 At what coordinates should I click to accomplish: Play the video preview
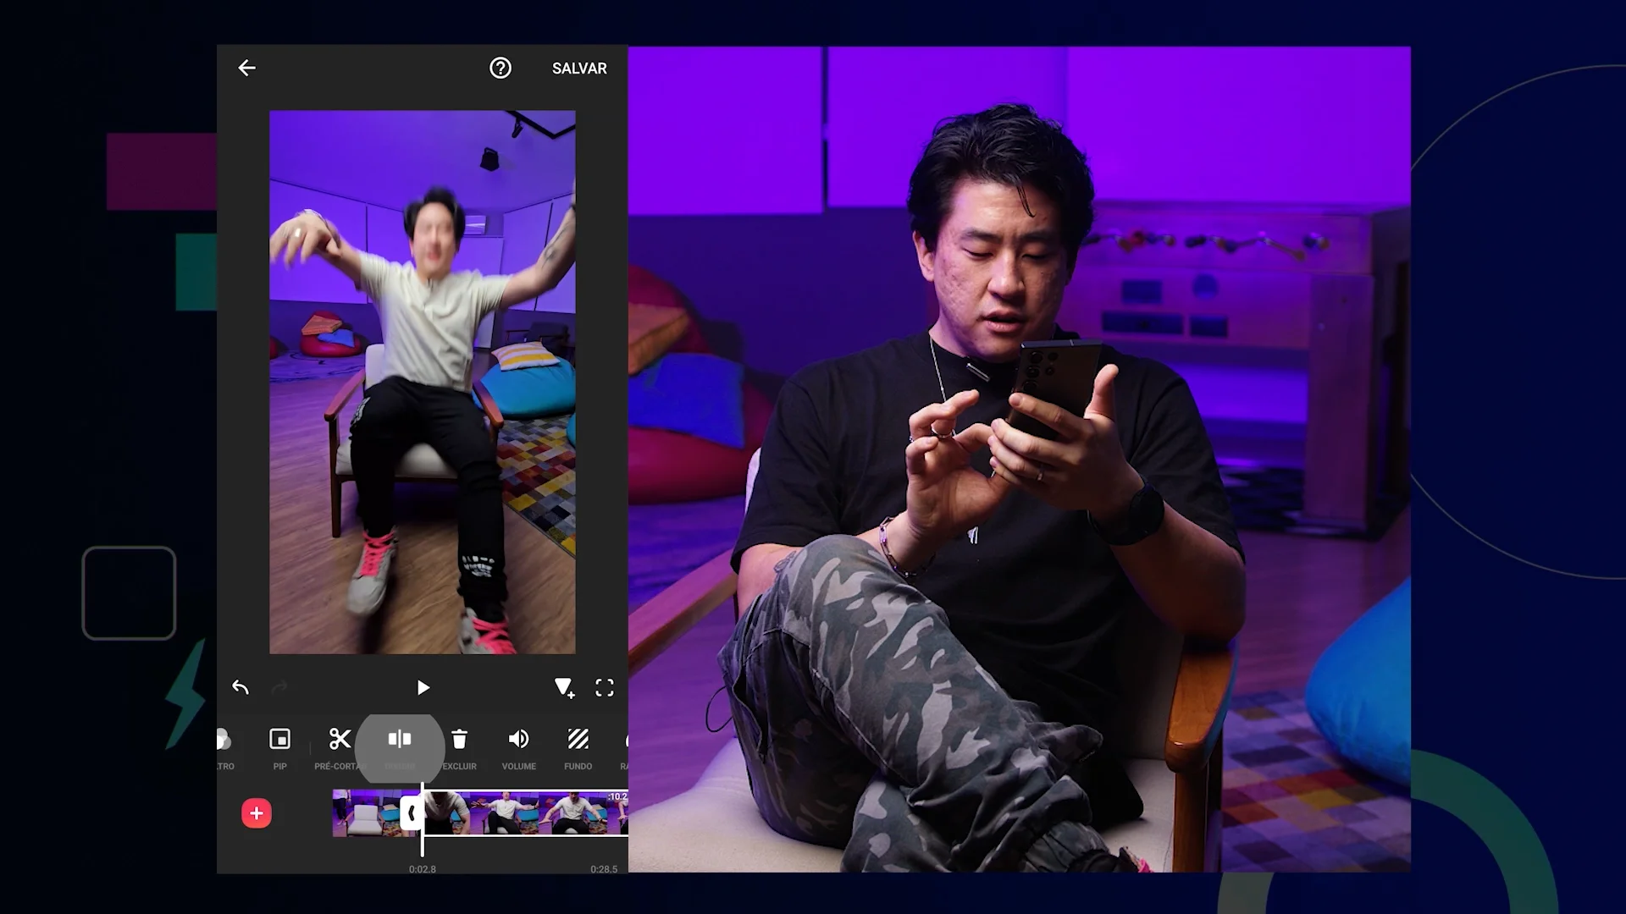click(423, 687)
